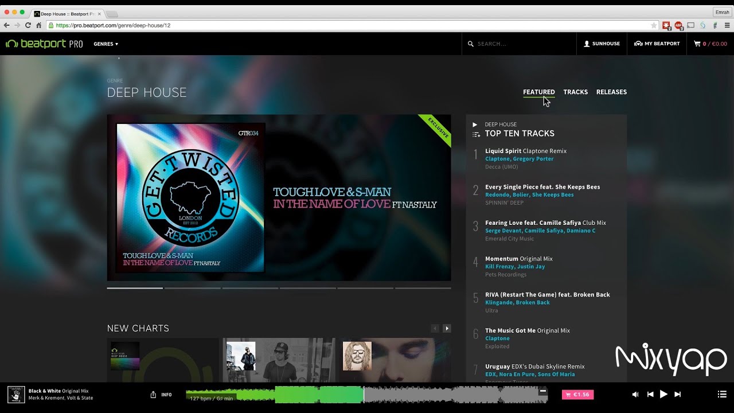Bookmark this page with the star
This screenshot has height=413, width=734.
(654, 25)
